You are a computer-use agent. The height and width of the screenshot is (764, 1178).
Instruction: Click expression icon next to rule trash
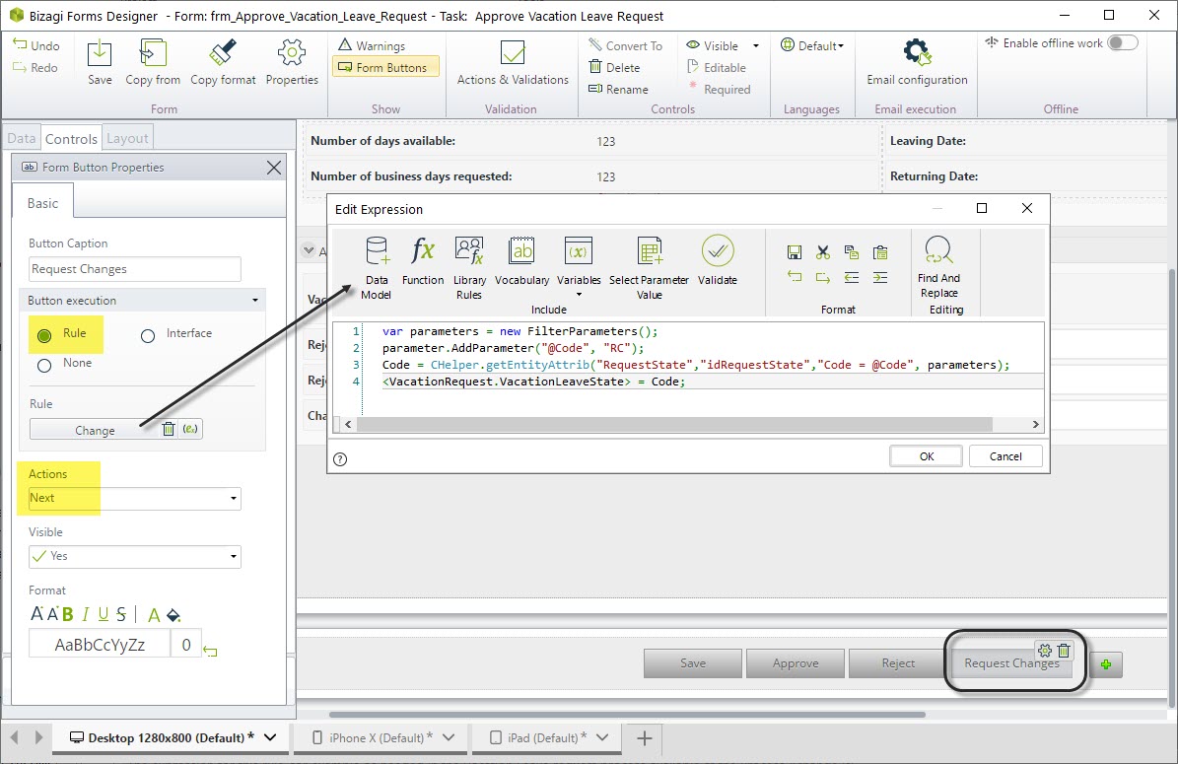191,429
